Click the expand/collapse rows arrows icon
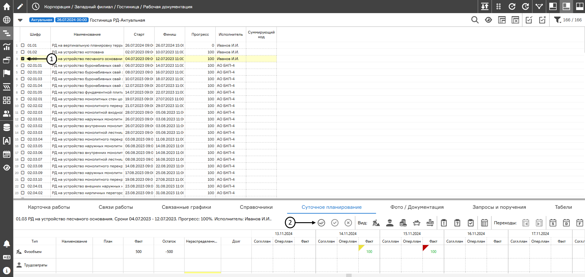The width and height of the screenshot is (585, 277). pyautogui.click(x=485, y=6)
